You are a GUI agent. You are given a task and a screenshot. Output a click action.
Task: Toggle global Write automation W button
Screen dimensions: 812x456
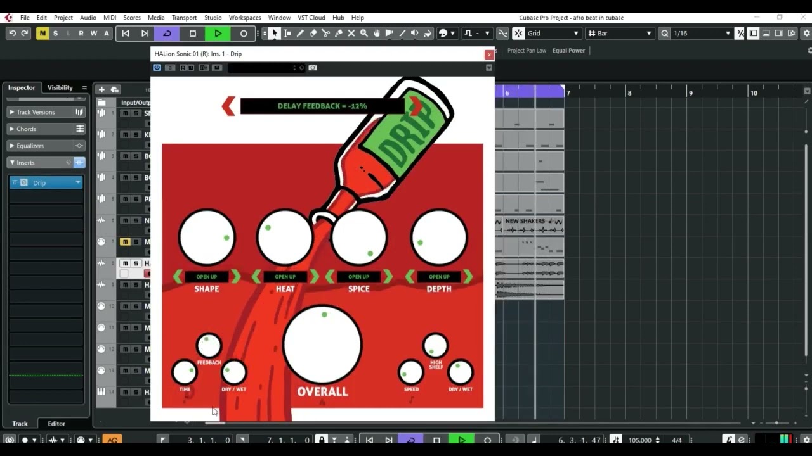point(93,33)
